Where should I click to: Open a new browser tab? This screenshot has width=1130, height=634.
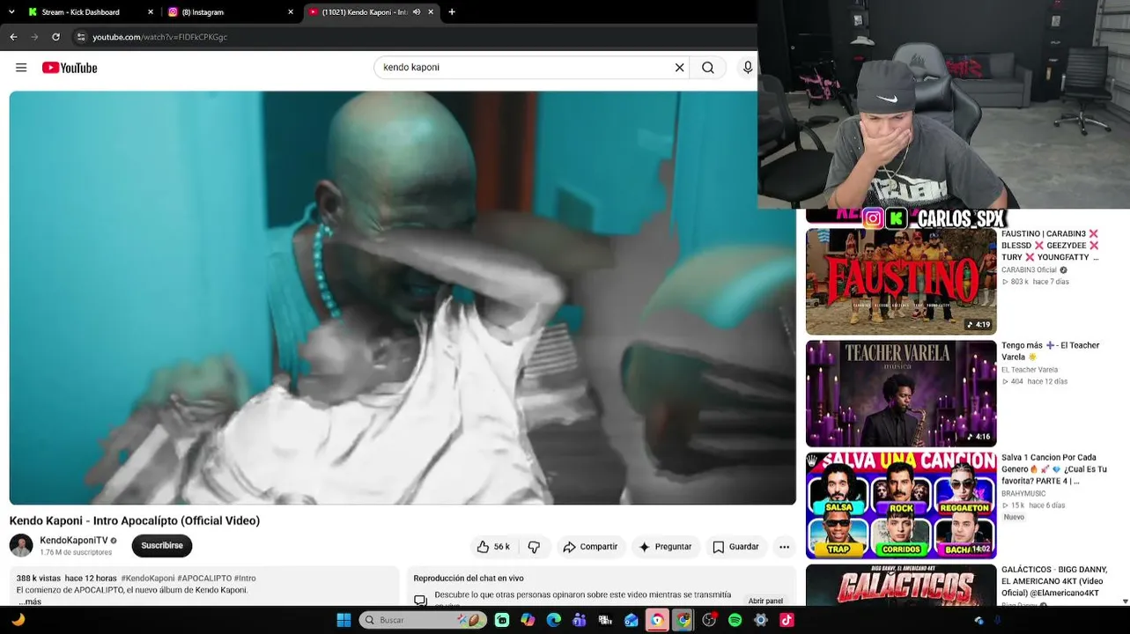452,12
